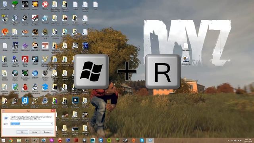
Task: Open TeamViewer from the taskbar
Action: point(101,140)
